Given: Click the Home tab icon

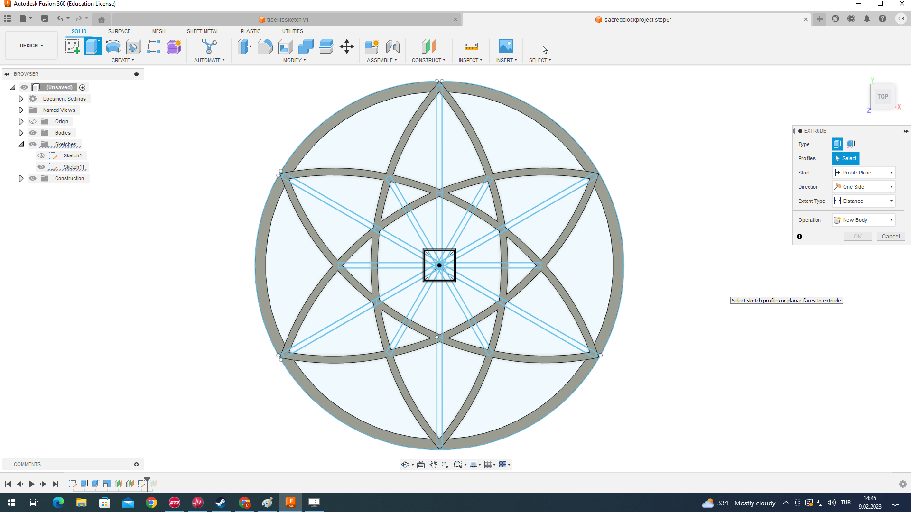Looking at the screenshot, I should 101,19.
